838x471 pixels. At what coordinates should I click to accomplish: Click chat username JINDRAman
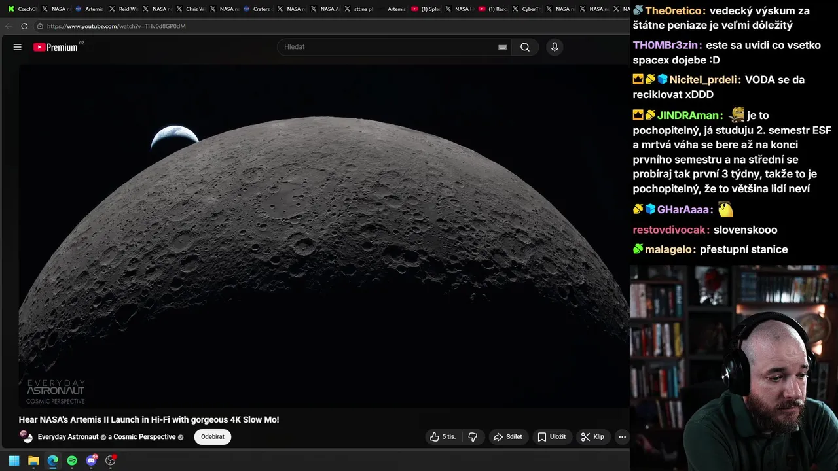(x=688, y=115)
